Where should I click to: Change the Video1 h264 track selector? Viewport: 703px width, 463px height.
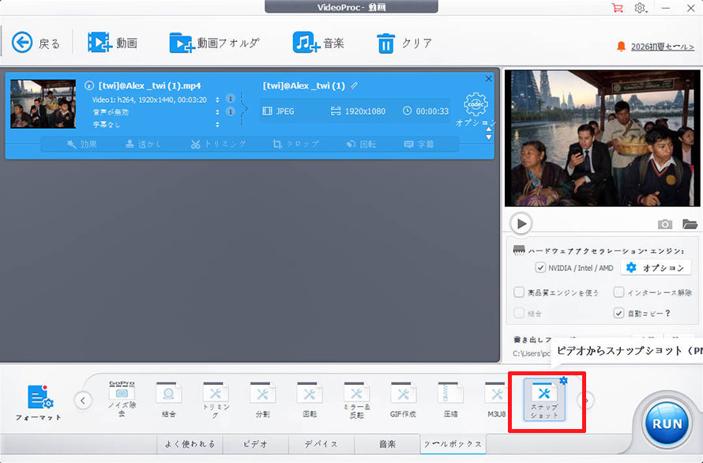[217, 100]
